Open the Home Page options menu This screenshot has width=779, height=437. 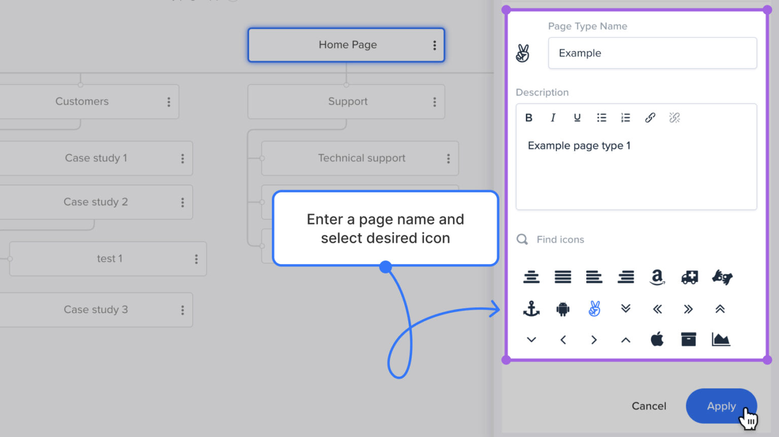tap(434, 45)
